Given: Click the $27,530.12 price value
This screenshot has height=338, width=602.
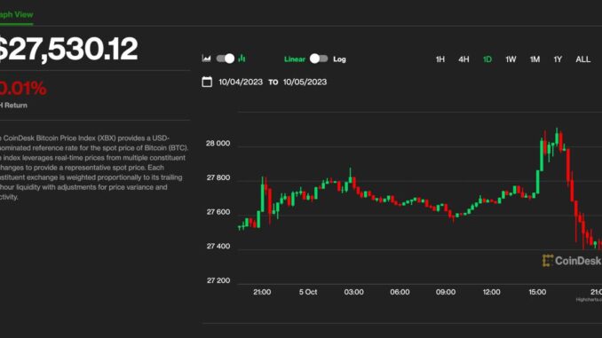Looking at the screenshot, I should click(x=68, y=49).
